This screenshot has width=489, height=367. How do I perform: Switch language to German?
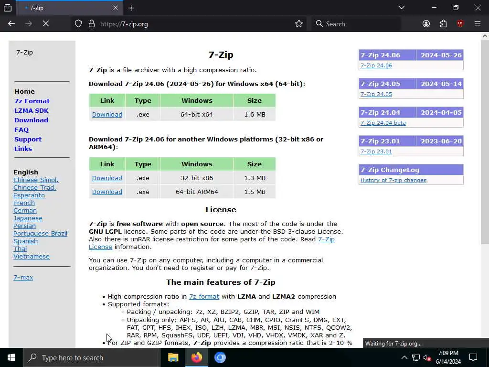tap(25, 211)
